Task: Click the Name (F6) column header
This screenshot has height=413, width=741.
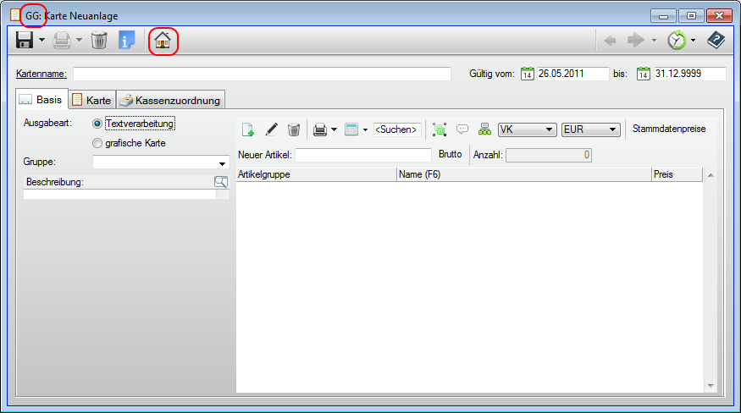Action: 523,174
